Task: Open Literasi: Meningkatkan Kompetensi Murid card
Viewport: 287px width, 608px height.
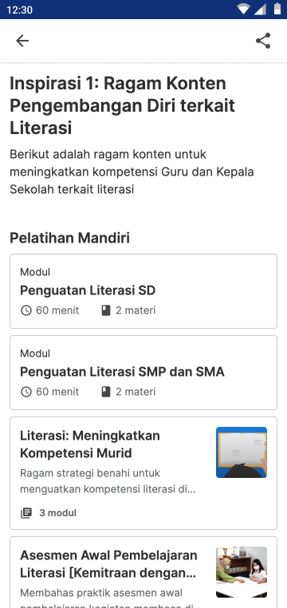Action: coord(143,473)
